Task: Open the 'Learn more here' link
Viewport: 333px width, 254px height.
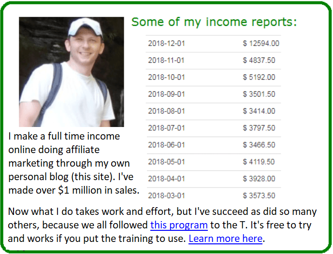Action: point(226,239)
